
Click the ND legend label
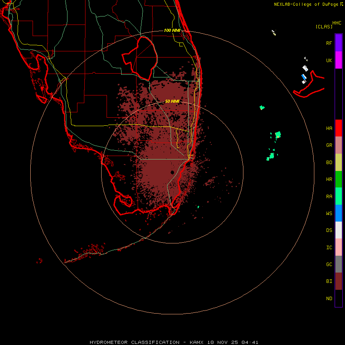tap(329, 299)
